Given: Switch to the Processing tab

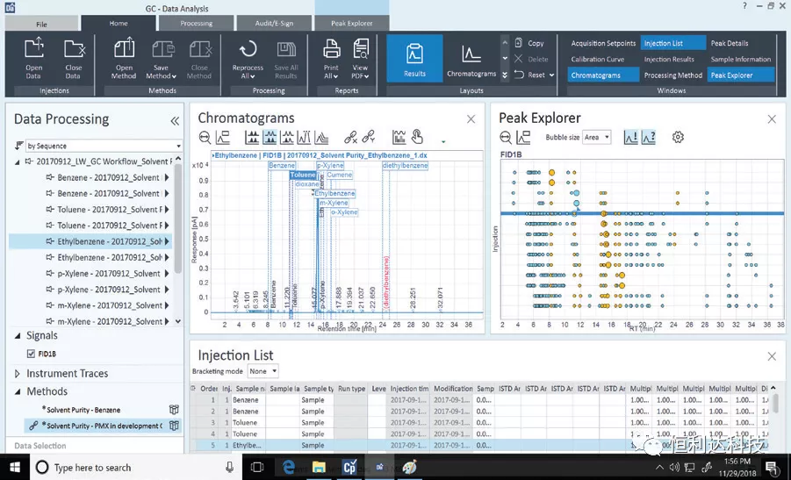Looking at the screenshot, I should [196, 24].
